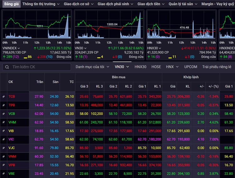Open the VJC ticker symbol
This screenshot has height=178, width=235.
pos(12,148)
